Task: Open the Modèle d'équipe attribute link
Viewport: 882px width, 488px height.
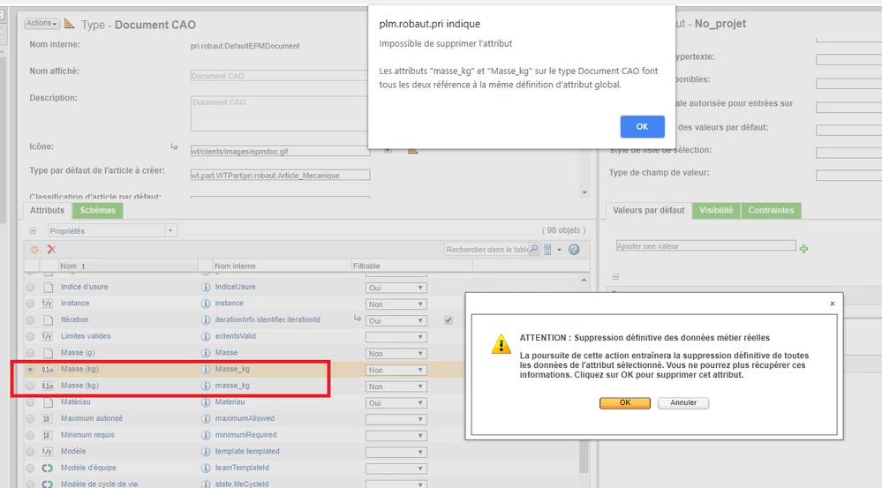Action: tap(88, 468)
